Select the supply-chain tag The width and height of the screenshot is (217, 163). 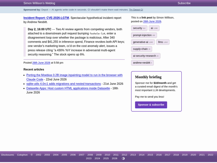142,49
